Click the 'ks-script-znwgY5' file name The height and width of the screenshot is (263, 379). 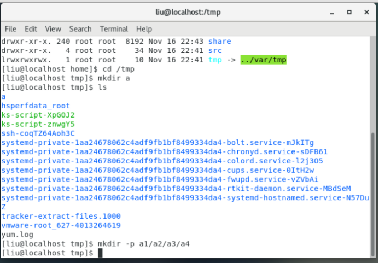38,124
